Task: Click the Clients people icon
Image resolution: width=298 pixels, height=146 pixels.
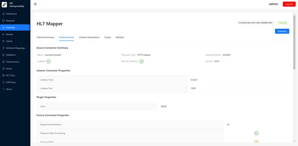Action: (3, 41)
